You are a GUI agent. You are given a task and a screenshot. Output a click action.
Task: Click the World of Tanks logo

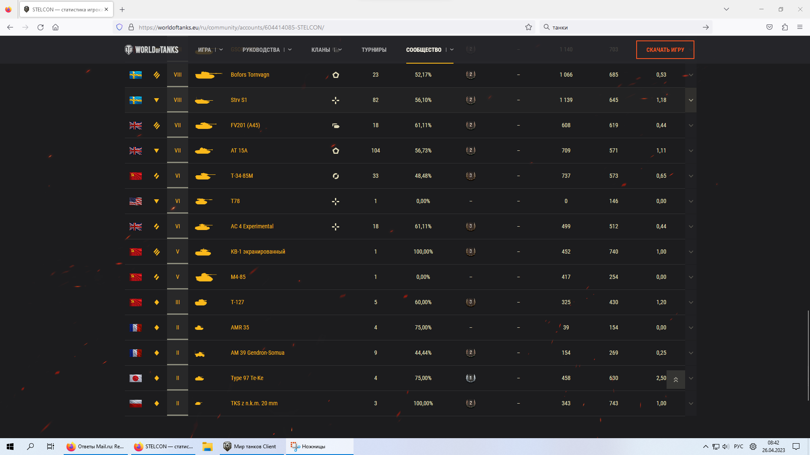point(152,50)
